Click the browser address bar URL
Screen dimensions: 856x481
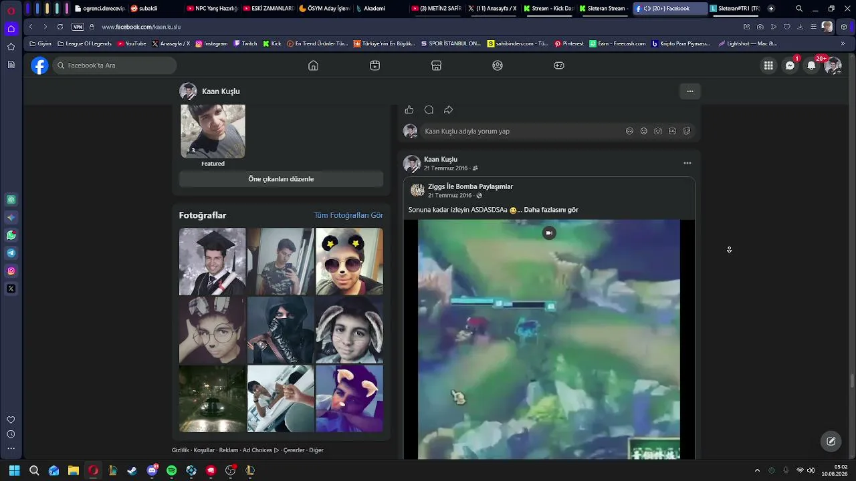tap(141, 27)
